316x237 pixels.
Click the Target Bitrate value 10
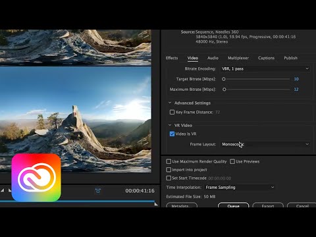tap(296, 79)
